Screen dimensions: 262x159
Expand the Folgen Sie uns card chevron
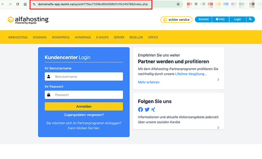coord(218,128)
